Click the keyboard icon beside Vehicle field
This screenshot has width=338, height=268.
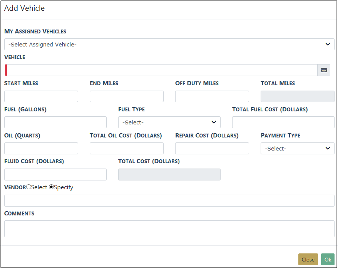point(324,70)
